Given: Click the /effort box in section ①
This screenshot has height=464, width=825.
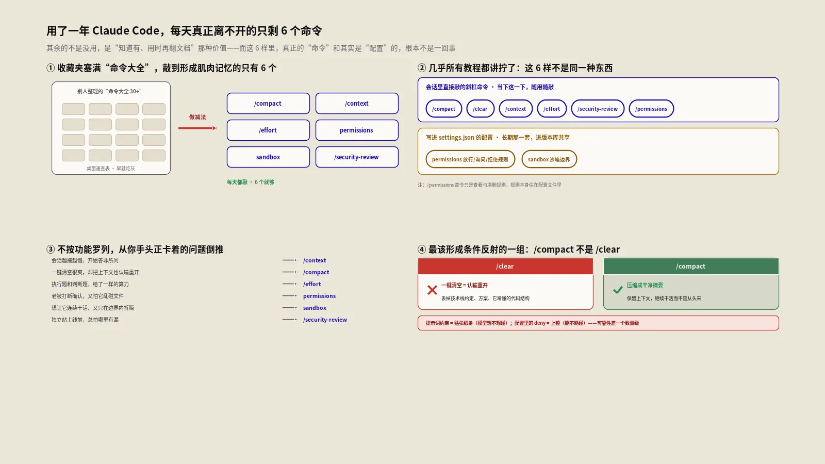Looking at the screenshot, I should click(x=268, y=130).
